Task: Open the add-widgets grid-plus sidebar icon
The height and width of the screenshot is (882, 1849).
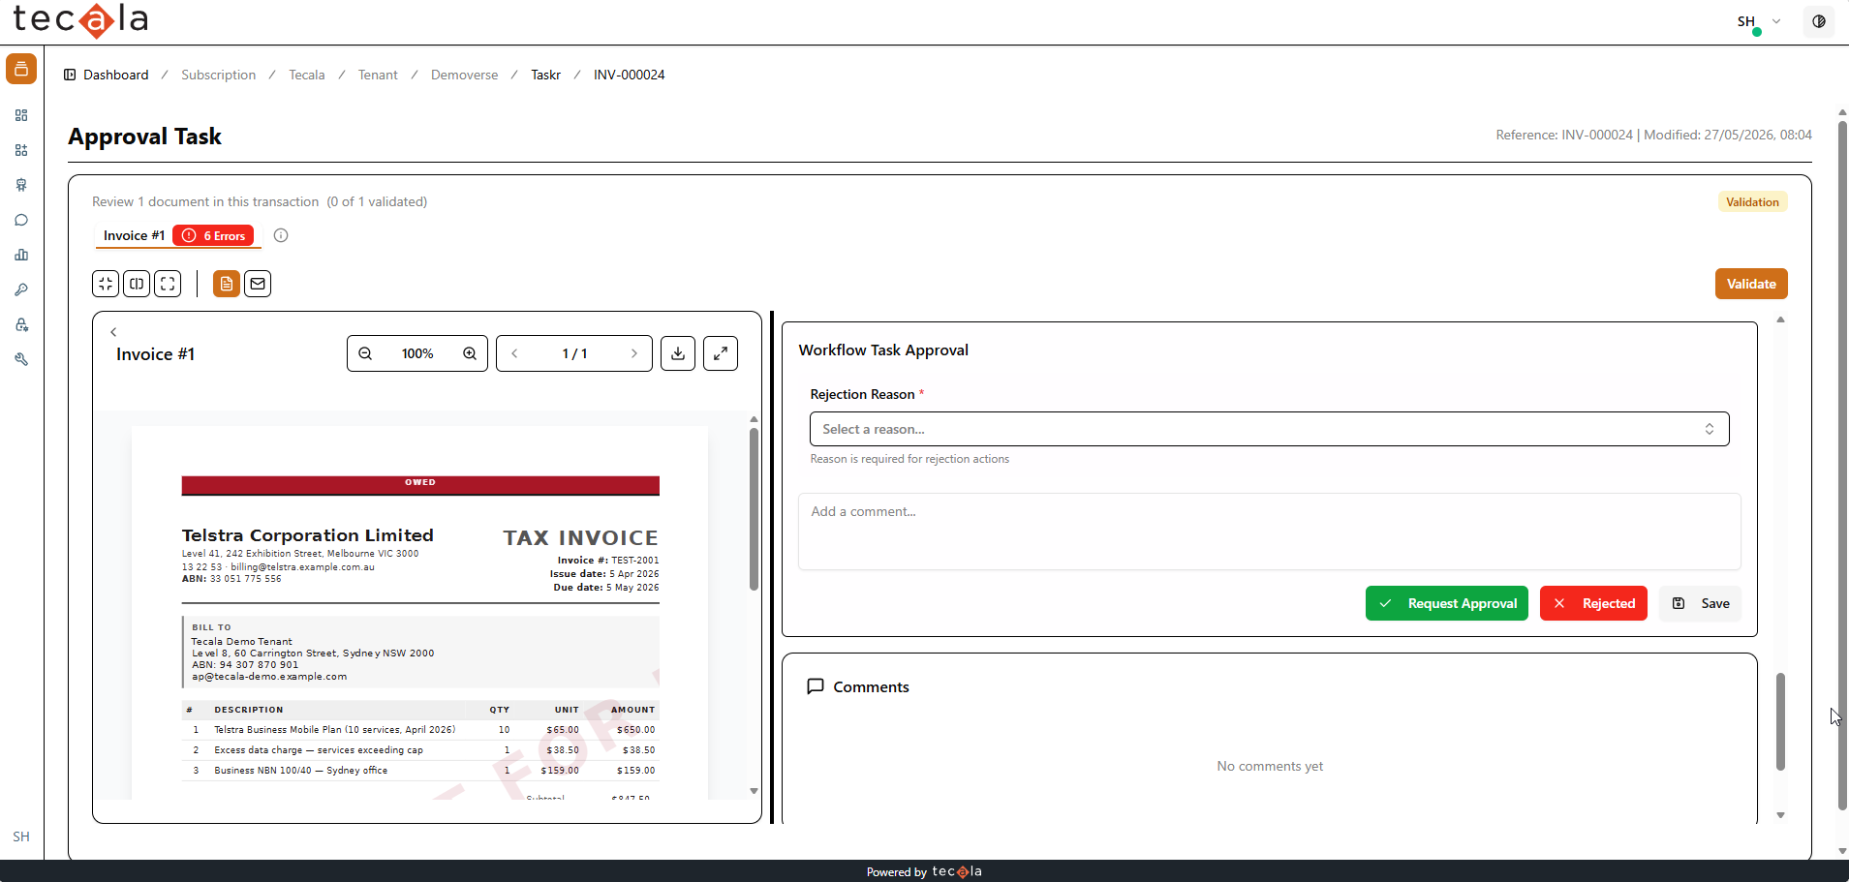Action: 21,150
